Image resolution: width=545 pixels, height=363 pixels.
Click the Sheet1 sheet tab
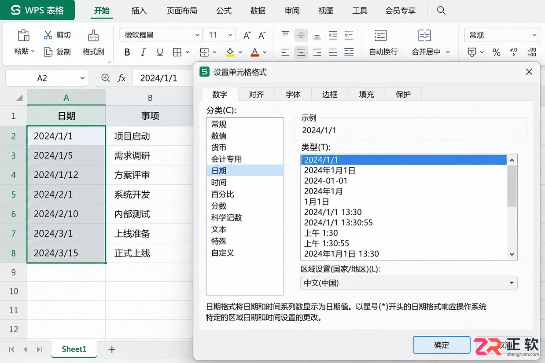pos(74,349)
